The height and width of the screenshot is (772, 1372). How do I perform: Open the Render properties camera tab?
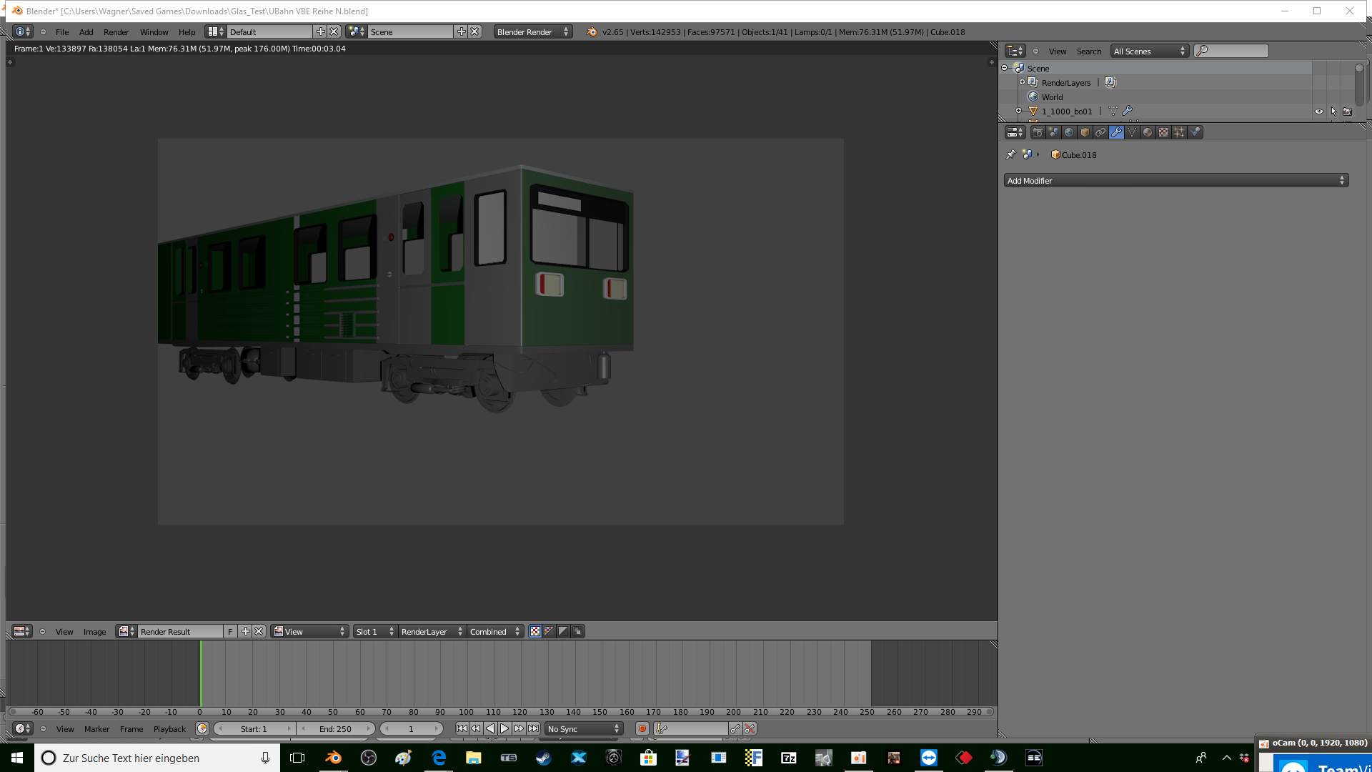pyautogui.click(x=1038, y=132)
